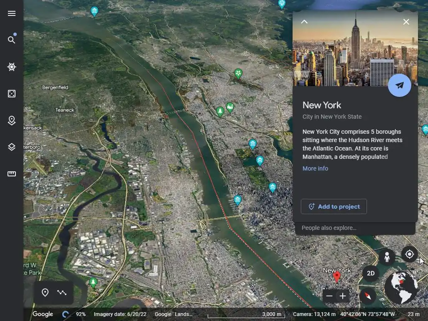Viewport: 428px width, 321px height.
Task: Expand the People also explore section
Action: tap(355, 228)
